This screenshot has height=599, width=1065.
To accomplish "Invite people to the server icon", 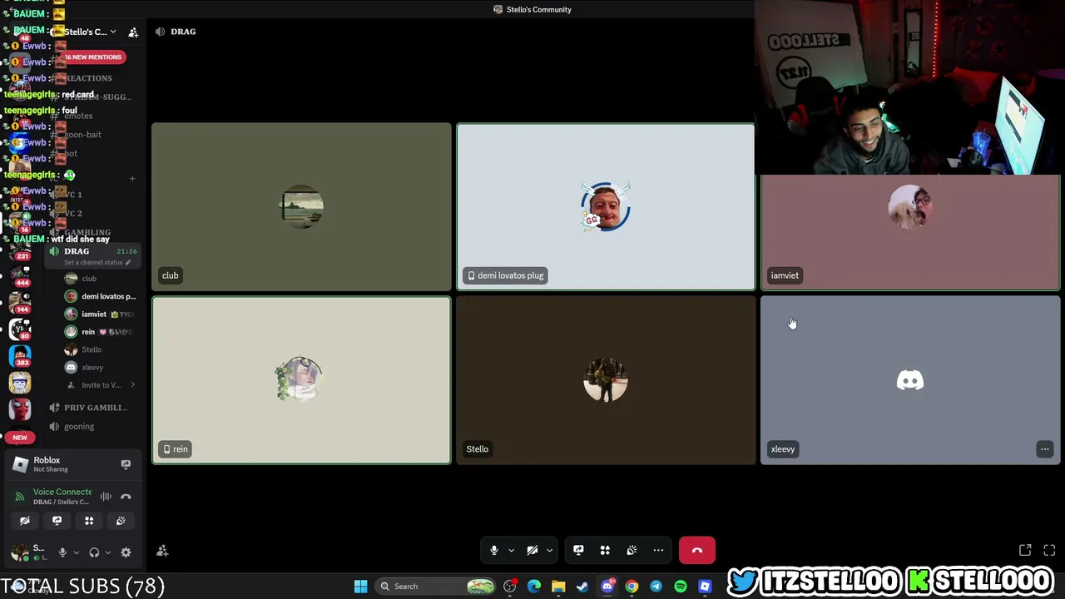I will click(133, 32).
